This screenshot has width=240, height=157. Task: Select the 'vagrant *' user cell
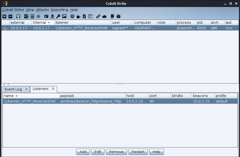pyautogui.click(x=122, y=28)
